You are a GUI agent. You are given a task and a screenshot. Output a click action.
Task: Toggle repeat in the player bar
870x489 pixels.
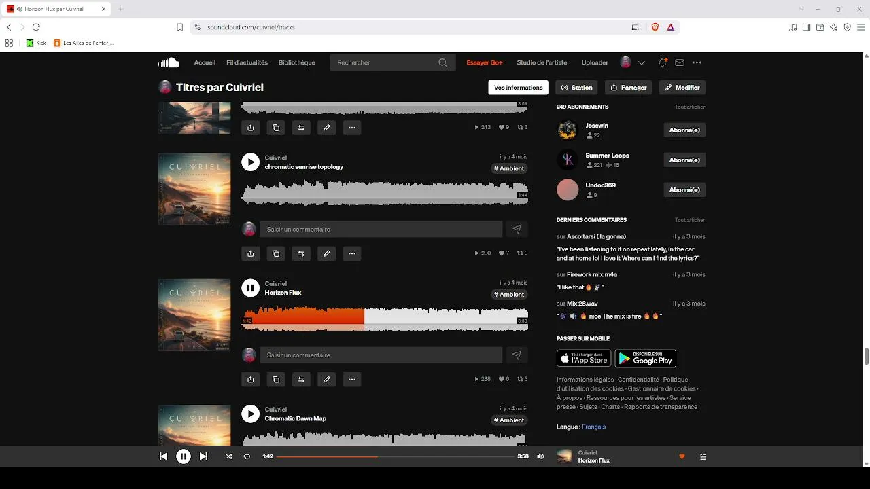[247, 456]
